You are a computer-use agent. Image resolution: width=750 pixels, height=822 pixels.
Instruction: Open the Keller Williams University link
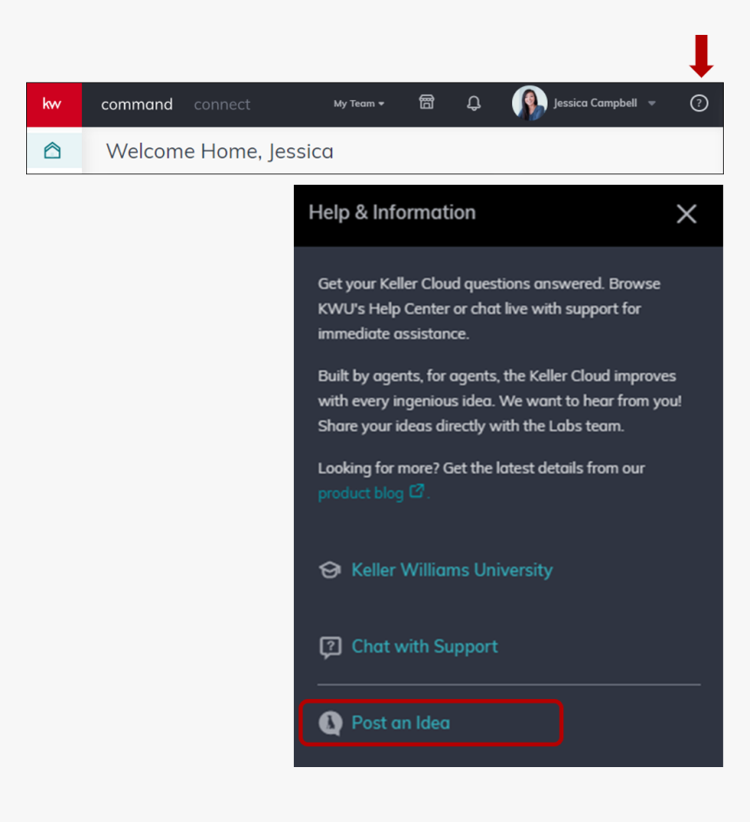[452, 570]
